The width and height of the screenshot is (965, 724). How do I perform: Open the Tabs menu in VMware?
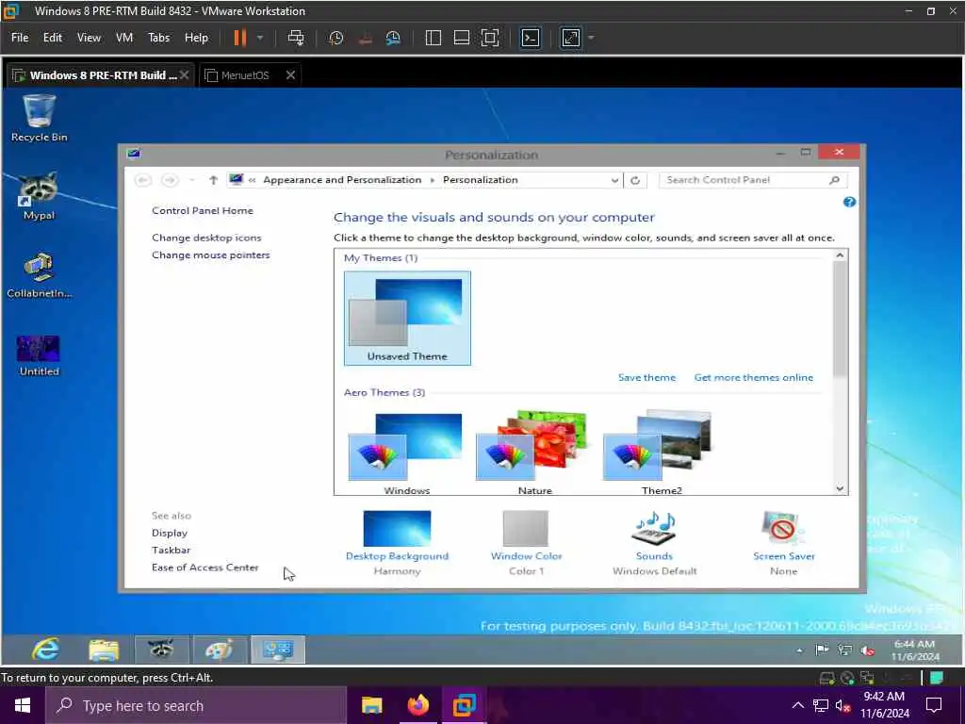click(158, 38)
